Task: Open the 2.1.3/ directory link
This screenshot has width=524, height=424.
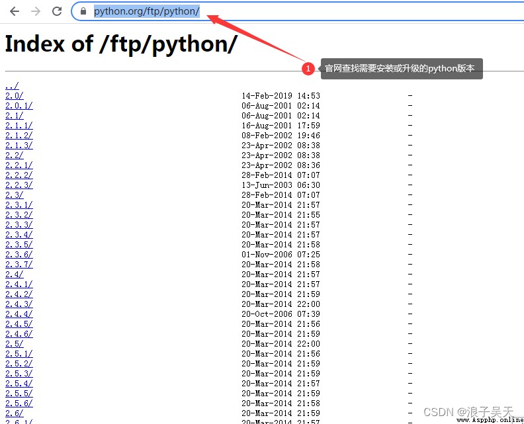Action: 19,146
